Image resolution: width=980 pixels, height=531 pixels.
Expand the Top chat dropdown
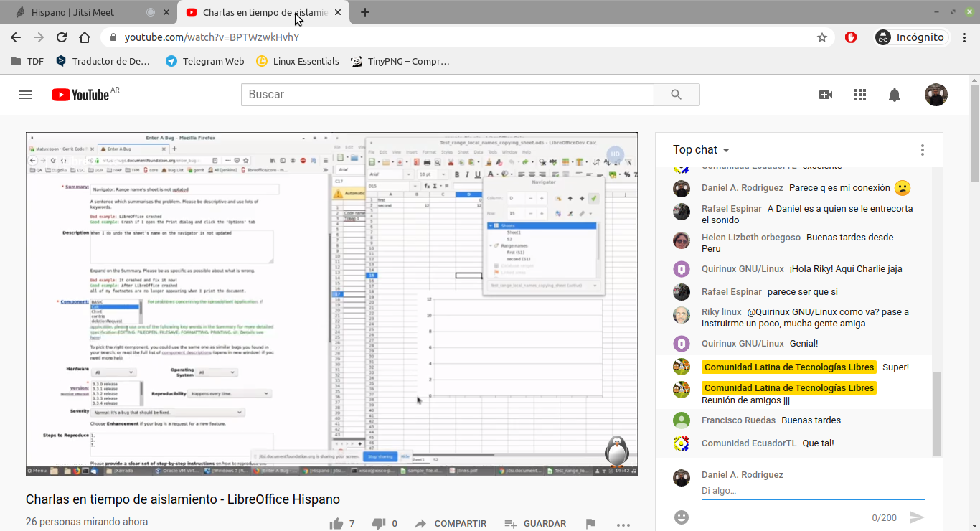point(701,149)
